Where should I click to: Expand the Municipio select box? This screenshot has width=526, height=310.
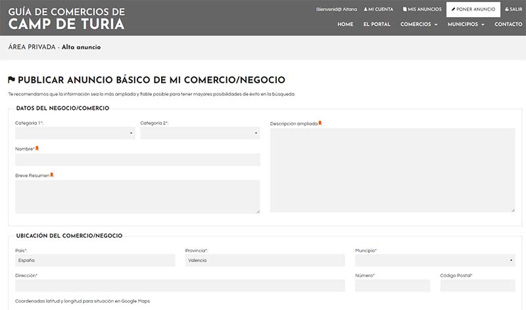[435, 260]
